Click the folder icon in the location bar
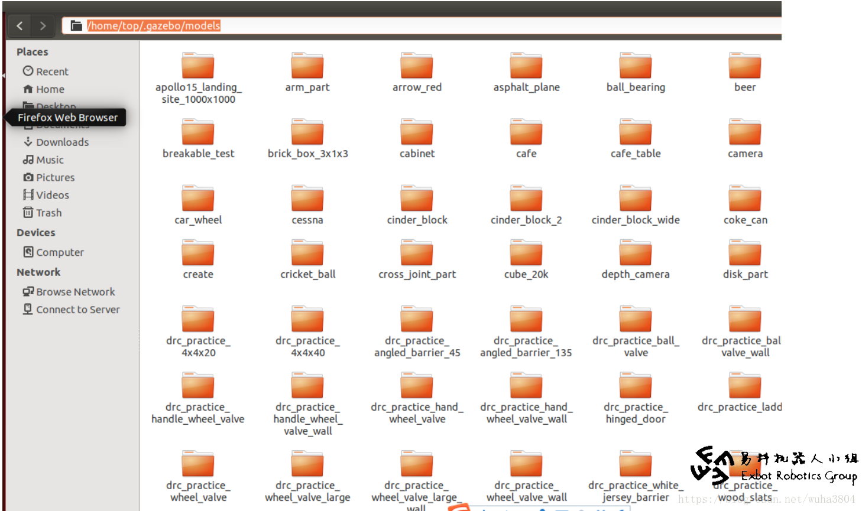 pyautogui.click(x=76, y=25)
